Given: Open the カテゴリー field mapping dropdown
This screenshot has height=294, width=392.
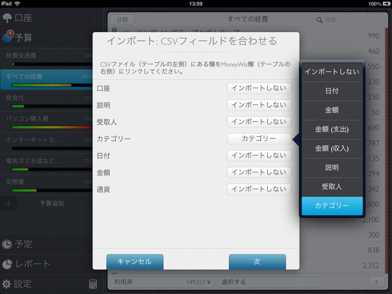Looking at the screenshot, I should [259, 139].
